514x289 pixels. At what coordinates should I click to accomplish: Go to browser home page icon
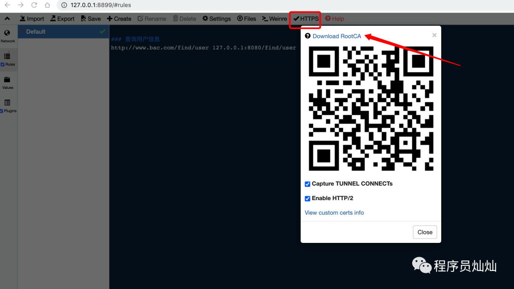[x=48, y=5]
